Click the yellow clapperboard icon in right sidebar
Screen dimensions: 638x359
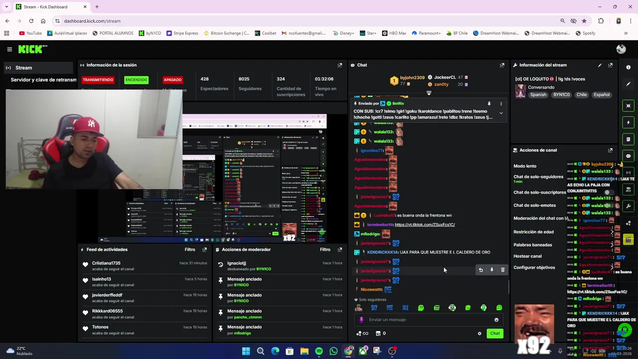628,240
